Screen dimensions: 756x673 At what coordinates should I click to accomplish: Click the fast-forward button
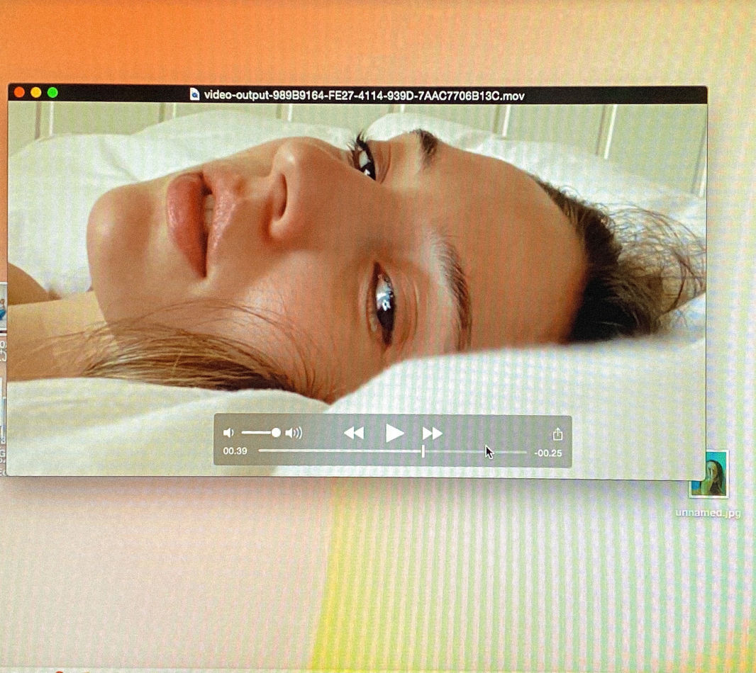pyautogui.click(x=432, y=433)
